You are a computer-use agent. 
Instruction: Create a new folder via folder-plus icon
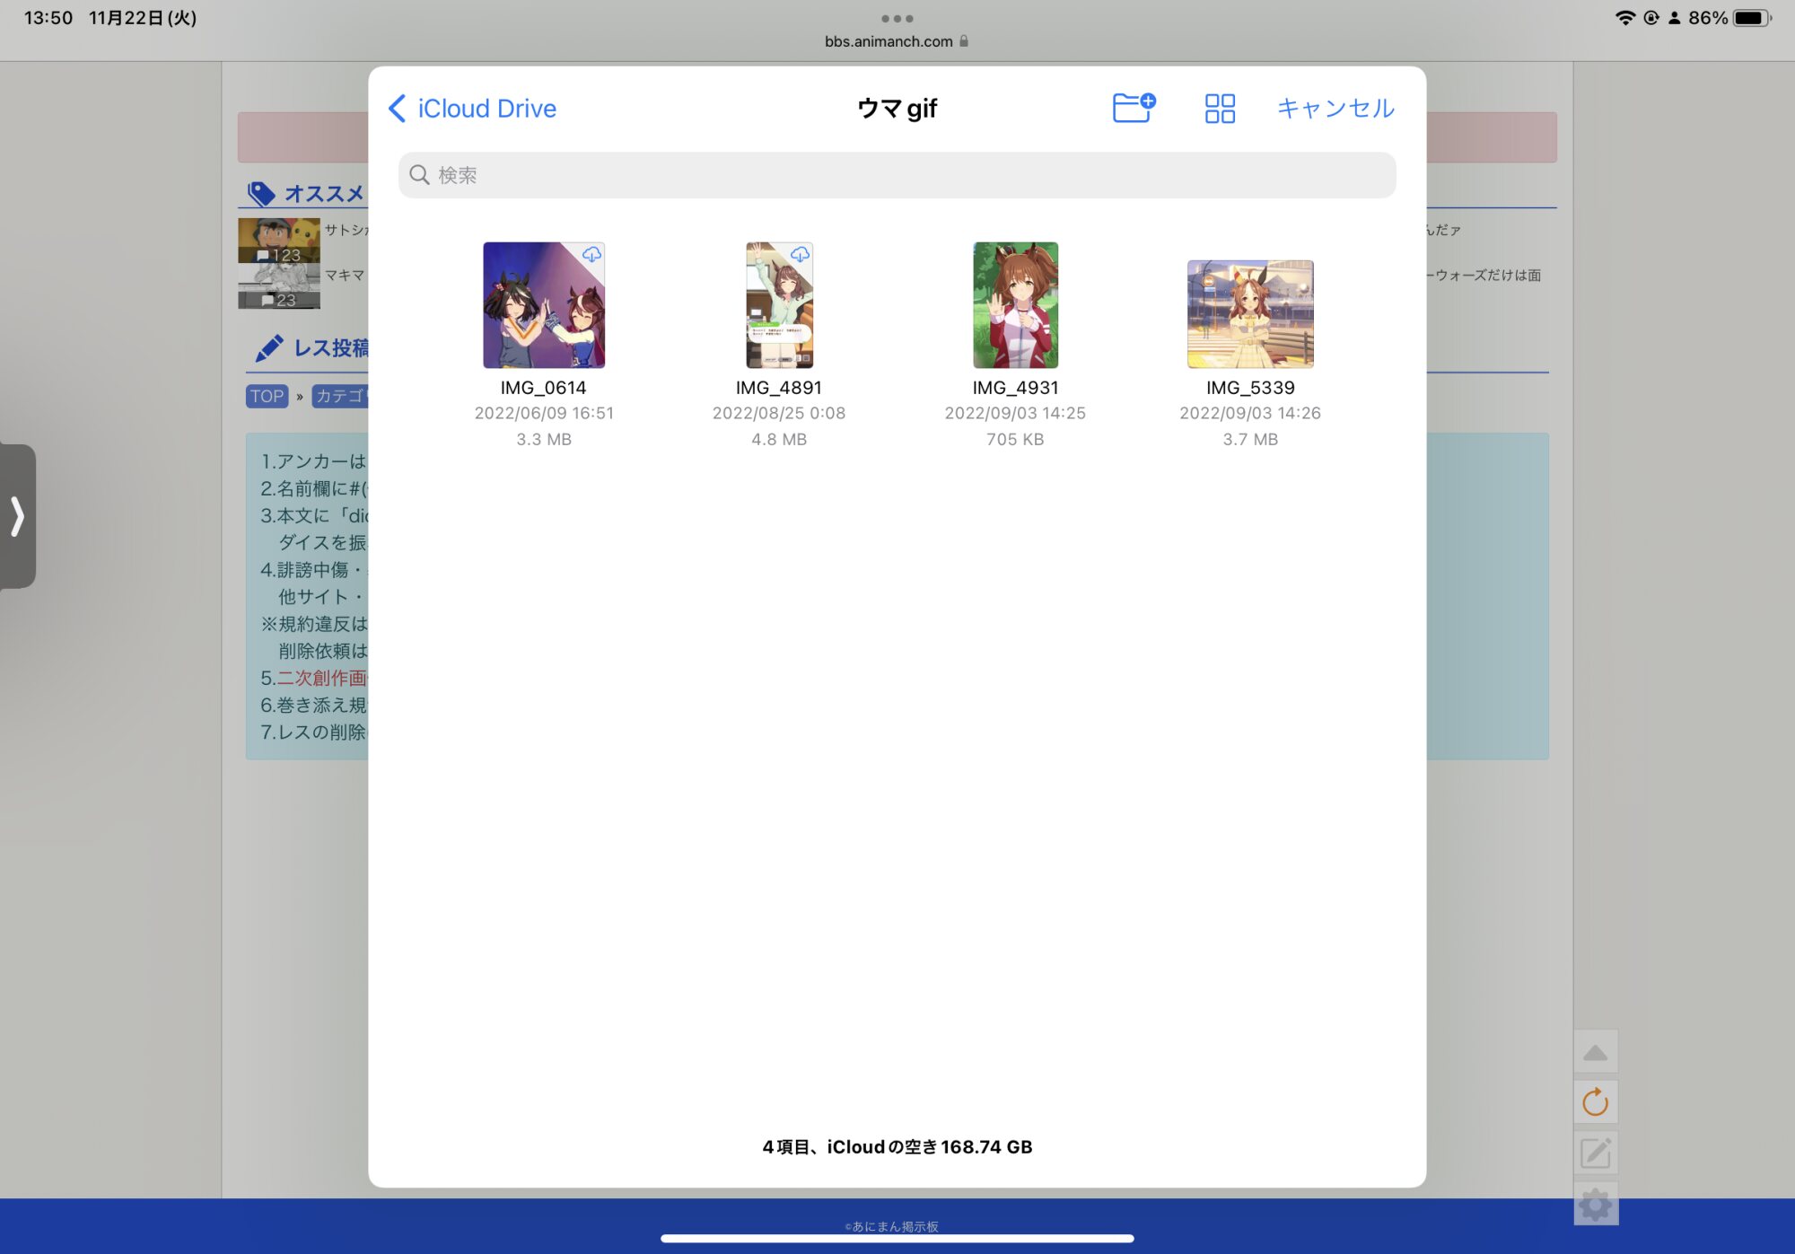(x=1134, y=108)
